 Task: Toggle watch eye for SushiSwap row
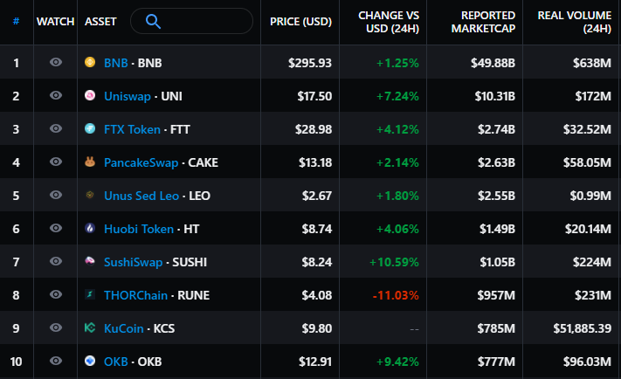tap(56, 261)
